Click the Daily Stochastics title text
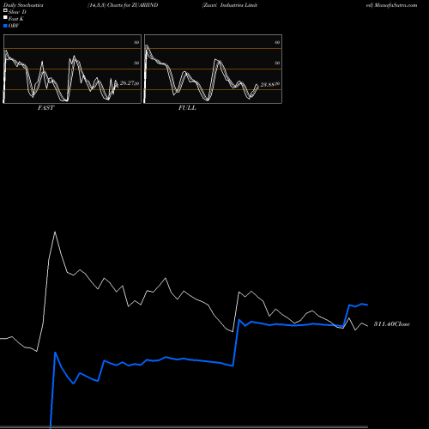Viewport: 429px width, 429px height. pyautogui.click(x=23, y=5)
